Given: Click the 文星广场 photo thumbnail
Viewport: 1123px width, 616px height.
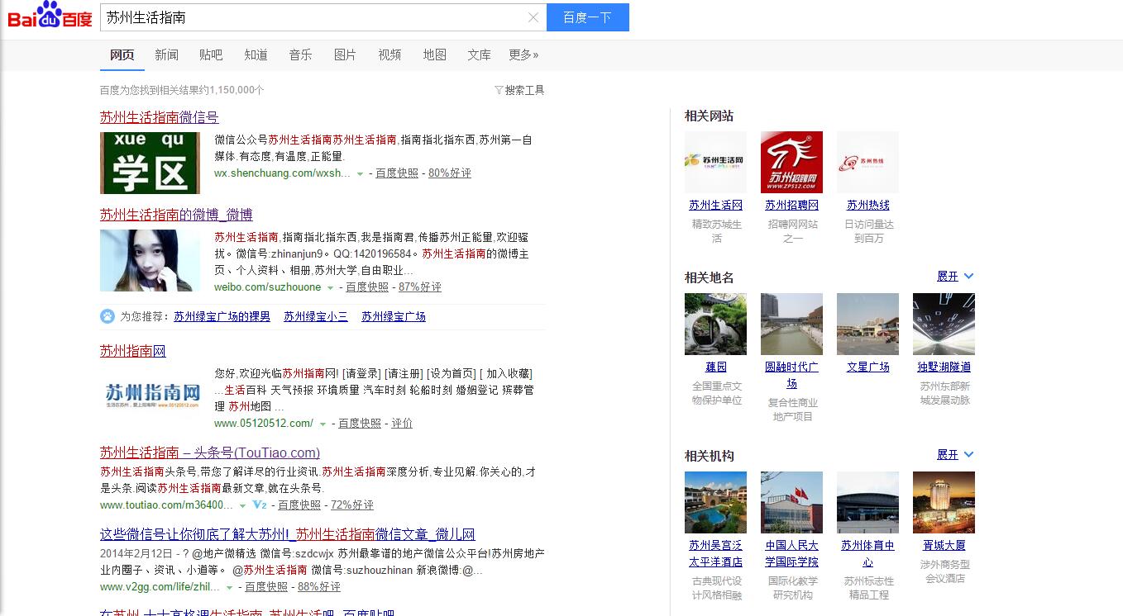Looking at the screenshot, I should coord(867,324).
